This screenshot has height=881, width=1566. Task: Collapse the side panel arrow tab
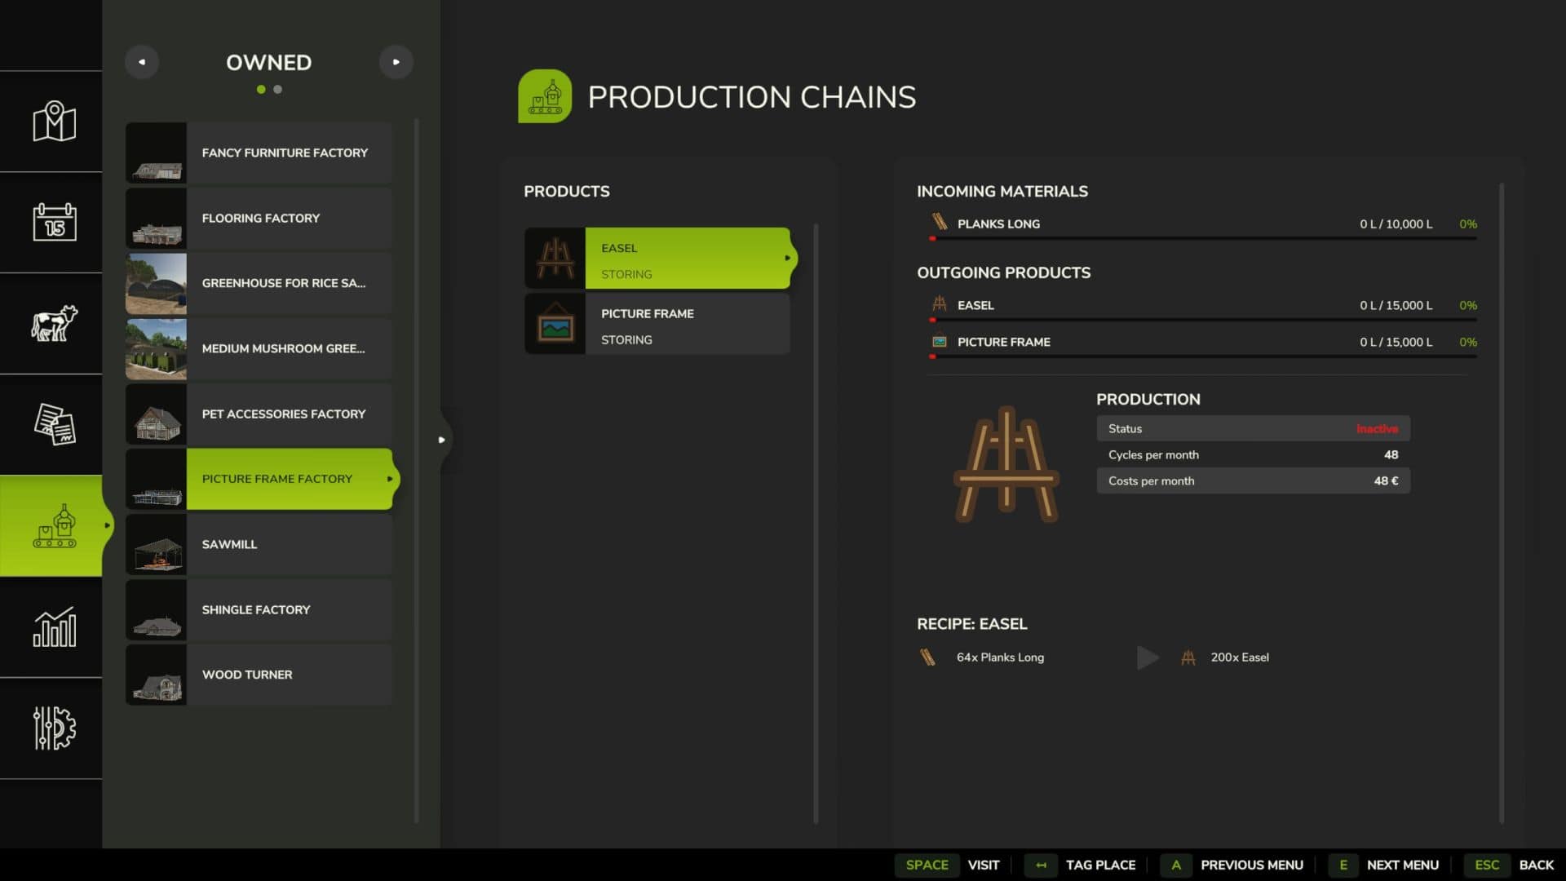pyautogui.click(x=442, y=440)
